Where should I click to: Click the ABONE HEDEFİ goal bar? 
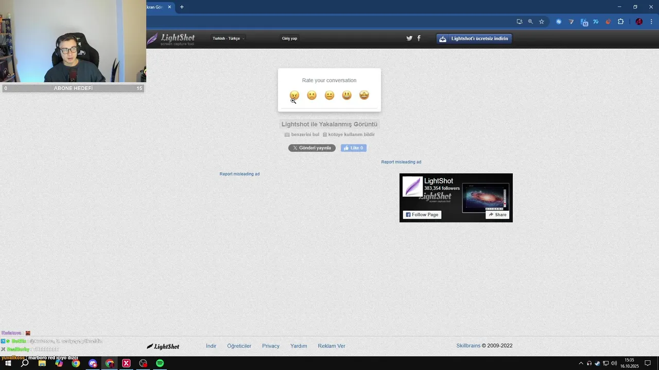pos(73,88)
